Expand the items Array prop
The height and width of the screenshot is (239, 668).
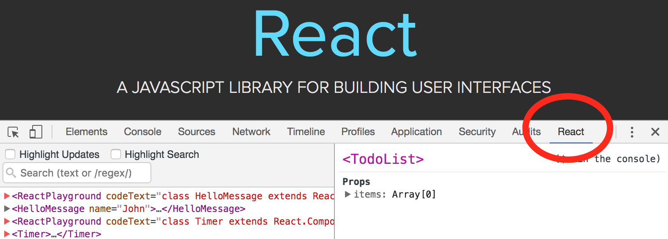click(348, 194)
